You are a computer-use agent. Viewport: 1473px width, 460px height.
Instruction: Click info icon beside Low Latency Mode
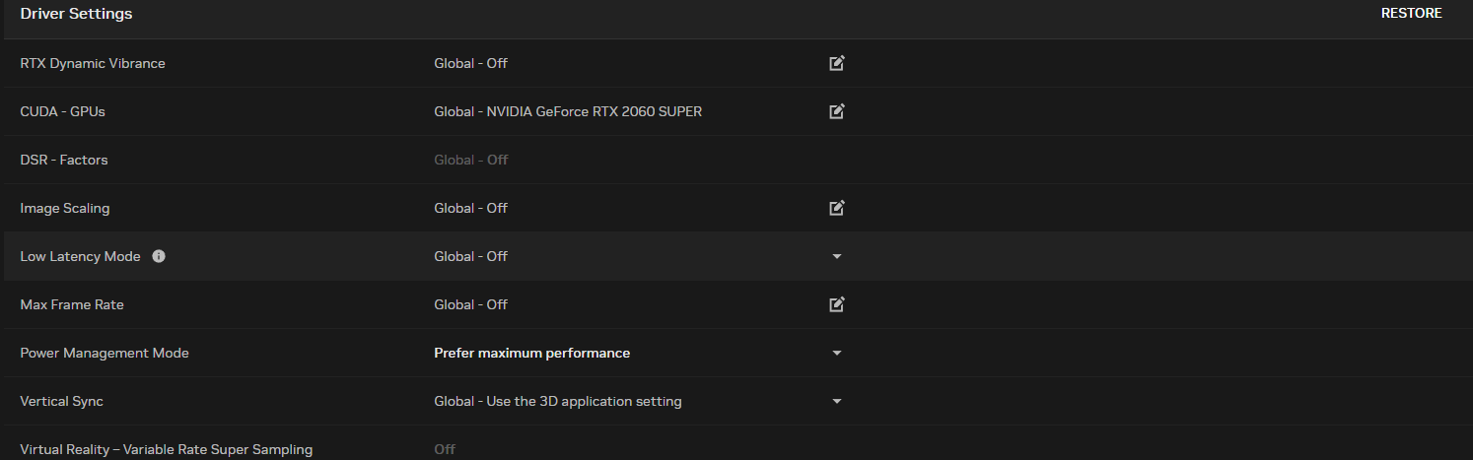159,256
